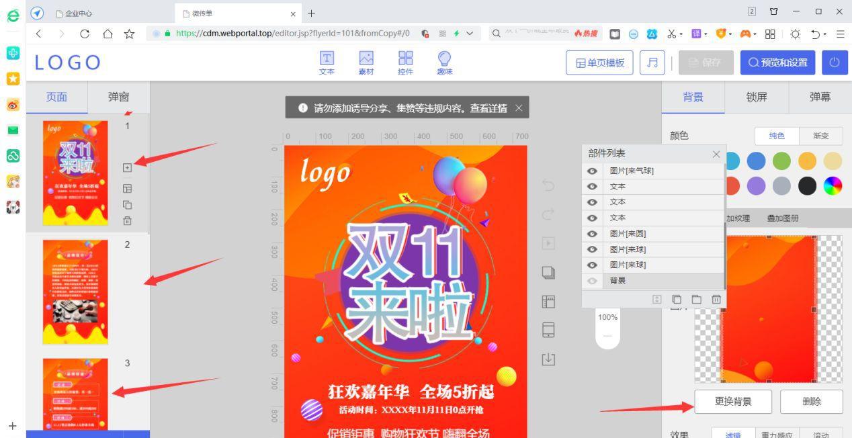Click the 更换背景 button
The image size is (852, 438).
732,402
